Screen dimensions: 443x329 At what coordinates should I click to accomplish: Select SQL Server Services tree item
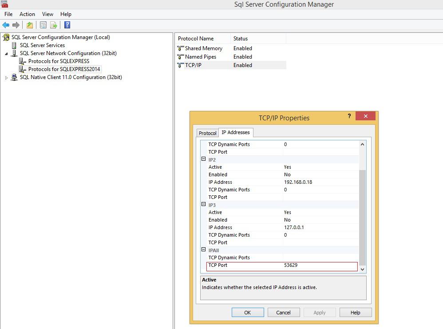pyautogui.click(x=42, y=45)
